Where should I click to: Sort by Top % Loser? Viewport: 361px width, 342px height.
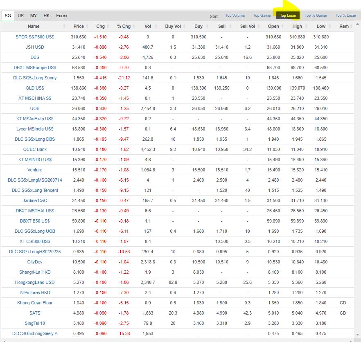(x=345, y=16)
